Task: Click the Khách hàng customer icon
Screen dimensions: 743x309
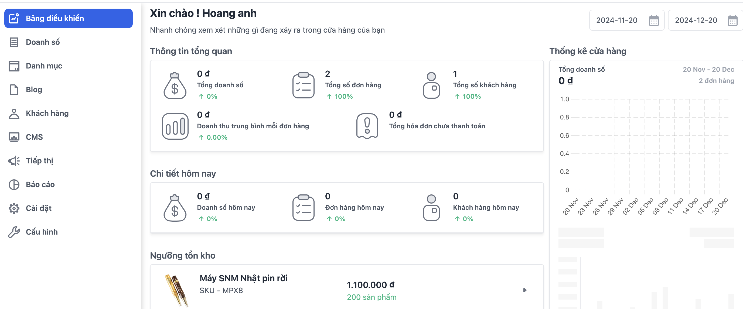Action: click(14, 113)
